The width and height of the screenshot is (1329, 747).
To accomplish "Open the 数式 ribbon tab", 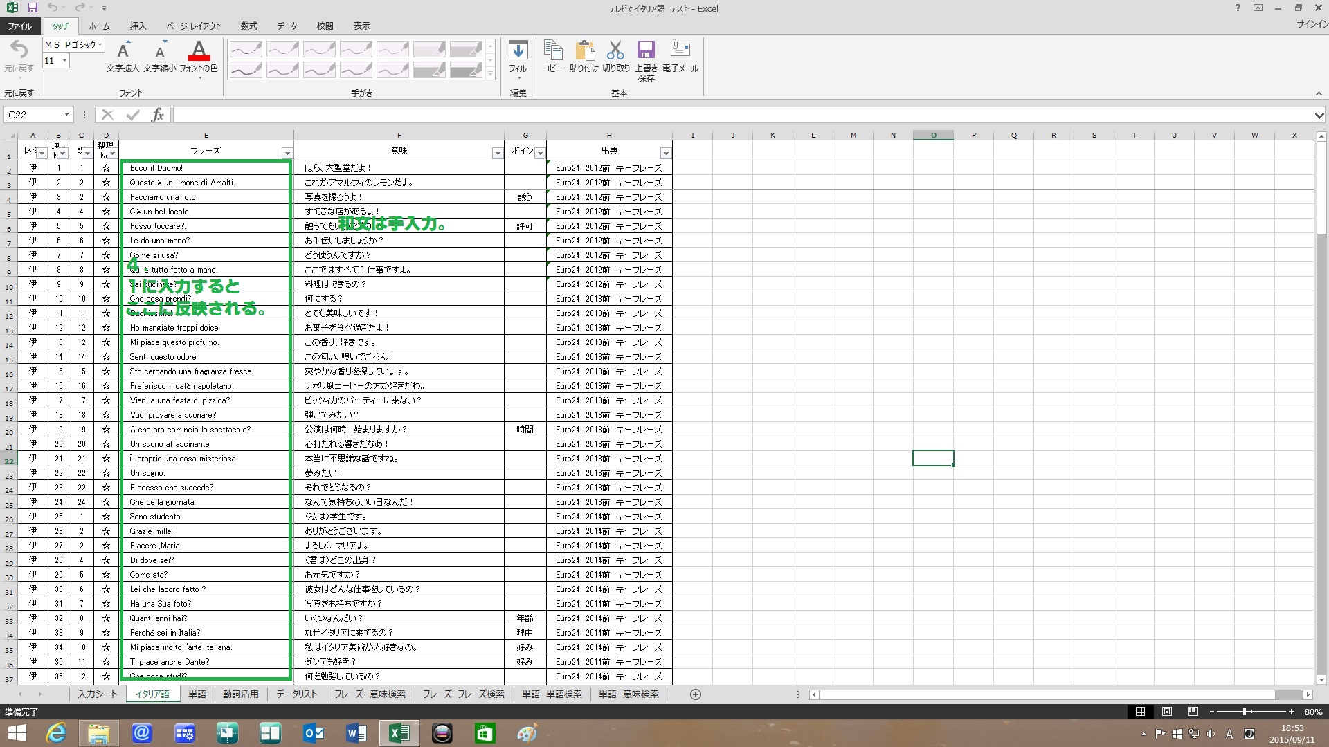I will [x=248, y=26].
